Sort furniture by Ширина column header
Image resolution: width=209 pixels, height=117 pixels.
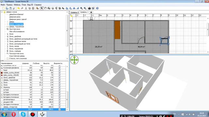click(x=27, y=63)
